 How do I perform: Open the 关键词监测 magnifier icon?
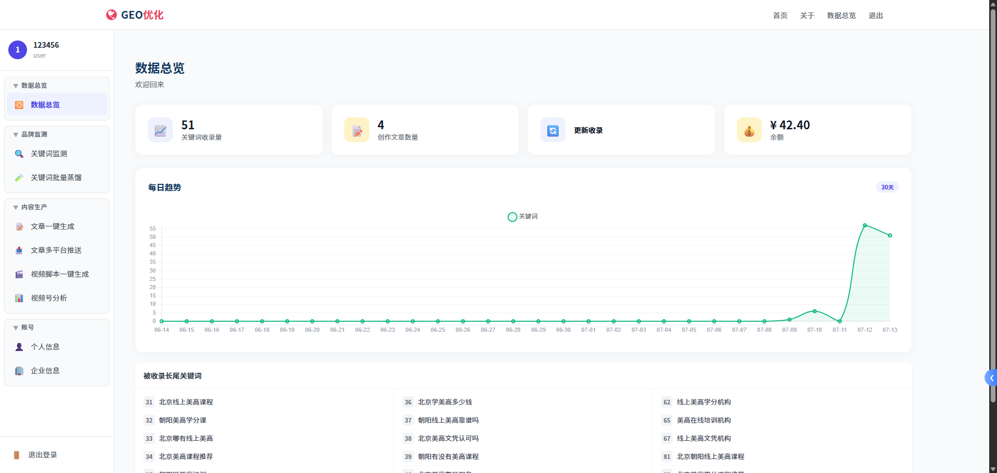(19, 154)
